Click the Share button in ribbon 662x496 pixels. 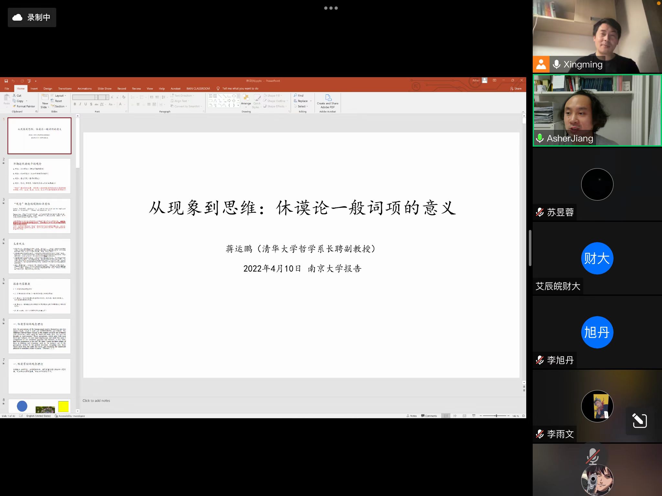coord(516,88)
